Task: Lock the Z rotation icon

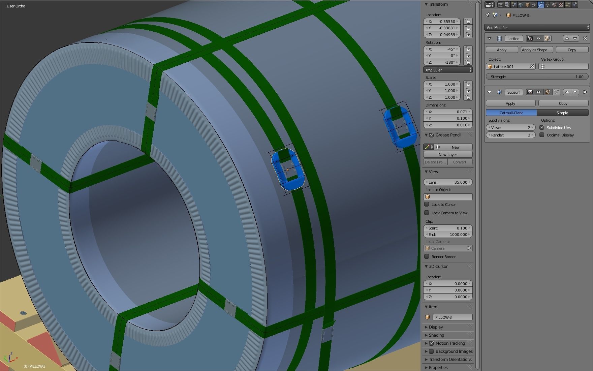Action: tap(468, 62)
